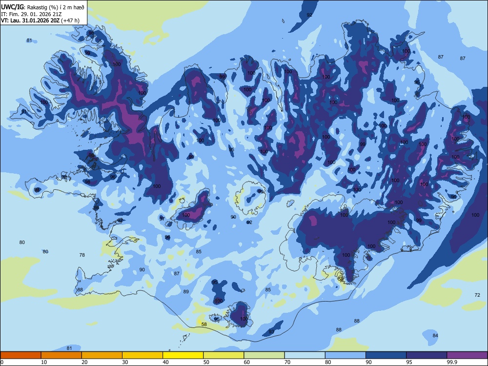Image resolution: width=488 pixels, height=366 pixels.
Task: Click the map humidity value '78'
Action: click(x=82, y=255)
